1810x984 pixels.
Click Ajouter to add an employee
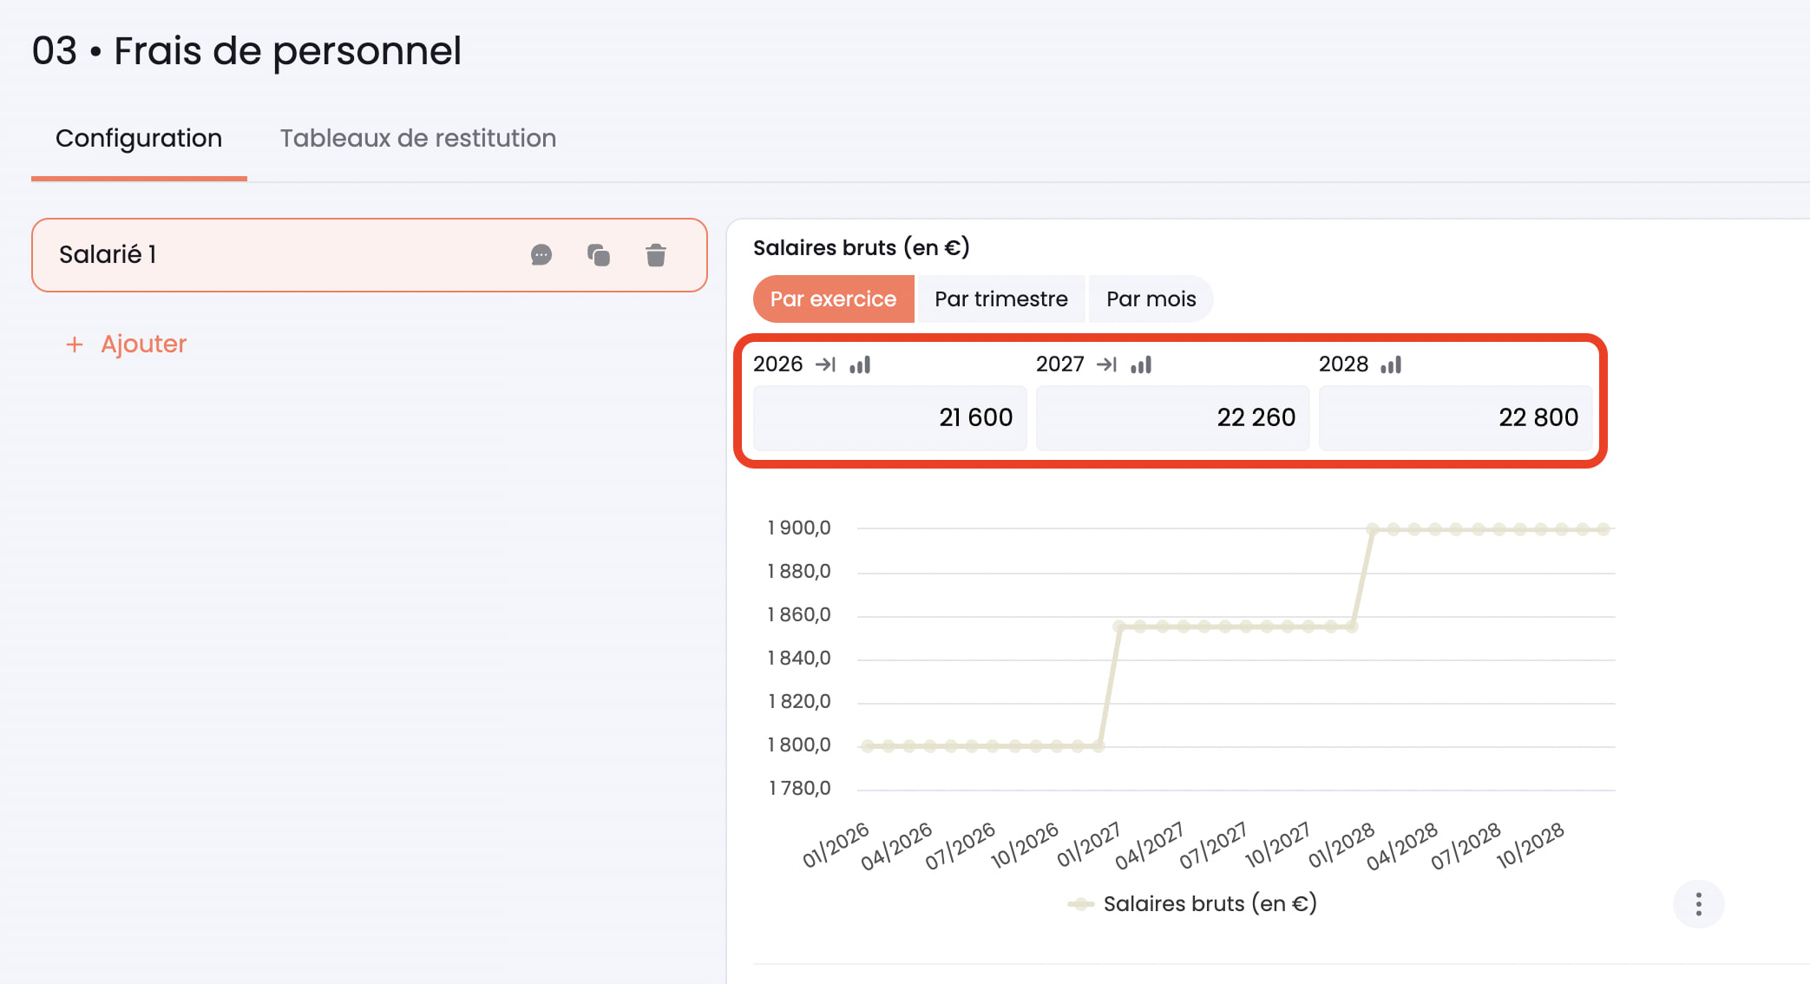click(143, 344)
